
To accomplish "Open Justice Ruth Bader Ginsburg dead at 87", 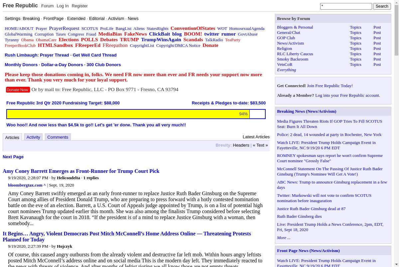I will pyautogui.click(x=311, y=209).
